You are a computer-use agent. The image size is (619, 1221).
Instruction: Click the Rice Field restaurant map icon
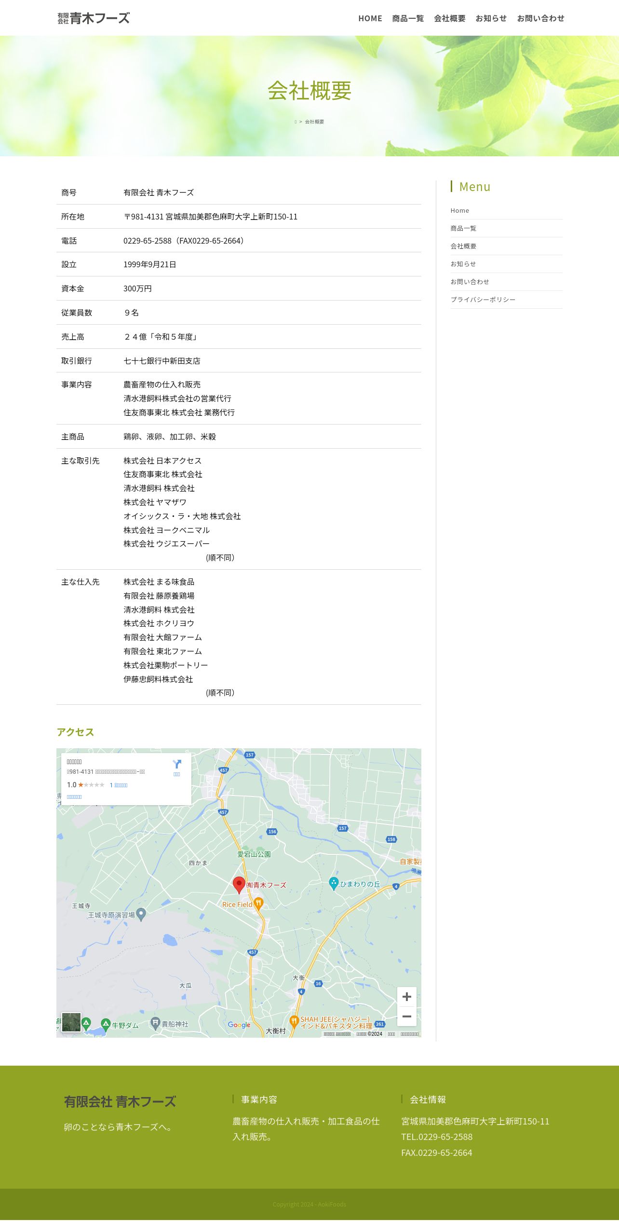(258, 904)
